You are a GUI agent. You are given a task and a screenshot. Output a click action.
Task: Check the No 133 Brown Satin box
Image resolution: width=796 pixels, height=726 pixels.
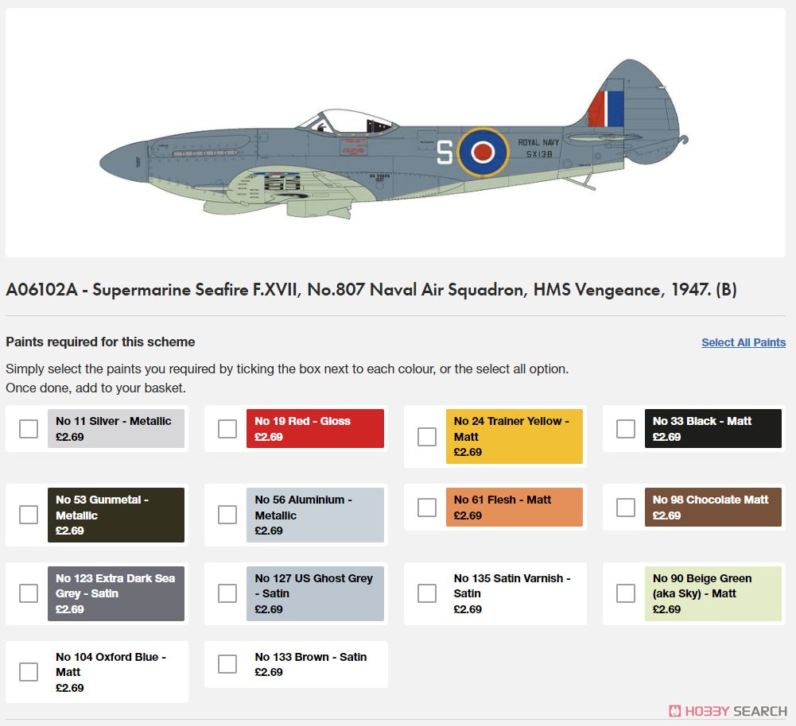[x=227, y=664]
